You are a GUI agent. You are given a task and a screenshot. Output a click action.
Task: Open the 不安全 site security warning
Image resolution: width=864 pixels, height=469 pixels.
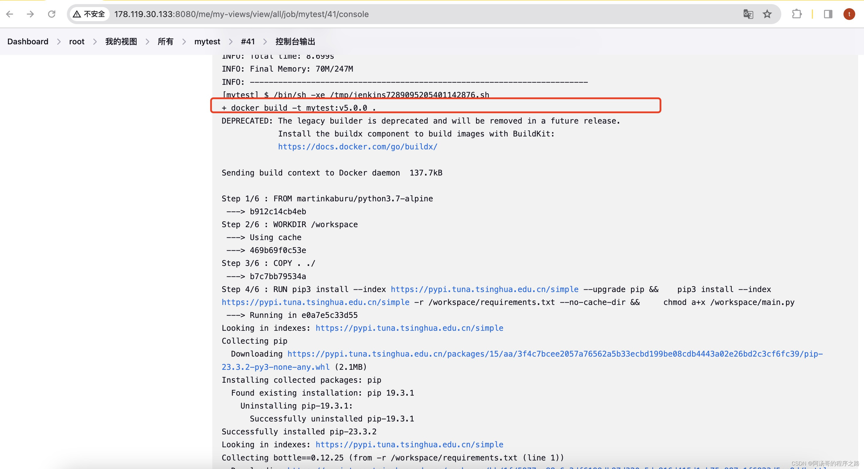click(89, 14)
